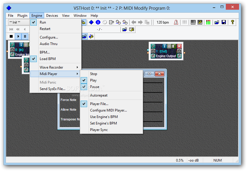The height and width of the screenshot is (171, 247).
Task: Open the ** Init ** program dropdown
Action: click(x=19, y=22)
